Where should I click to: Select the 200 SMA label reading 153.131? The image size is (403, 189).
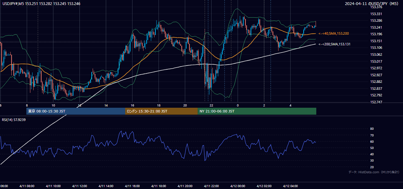pos(335,44)
